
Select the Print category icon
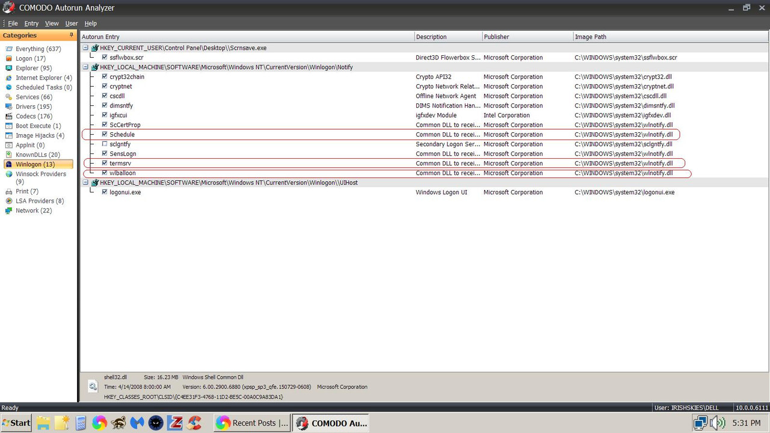pyautogui.click(x=9, y=191)
